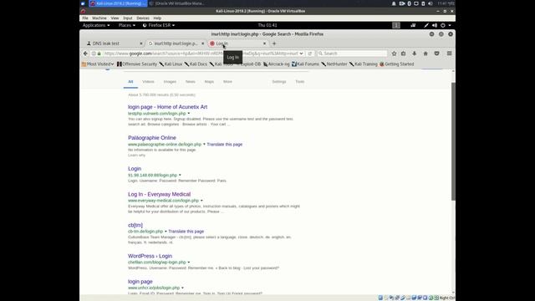Expand arrow beside 91.98.148.69 result URL
This screenshot has height=301, width=535.
(x=180, y=175)
